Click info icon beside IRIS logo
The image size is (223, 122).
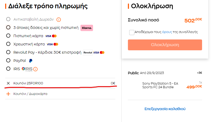pos(35,69)
